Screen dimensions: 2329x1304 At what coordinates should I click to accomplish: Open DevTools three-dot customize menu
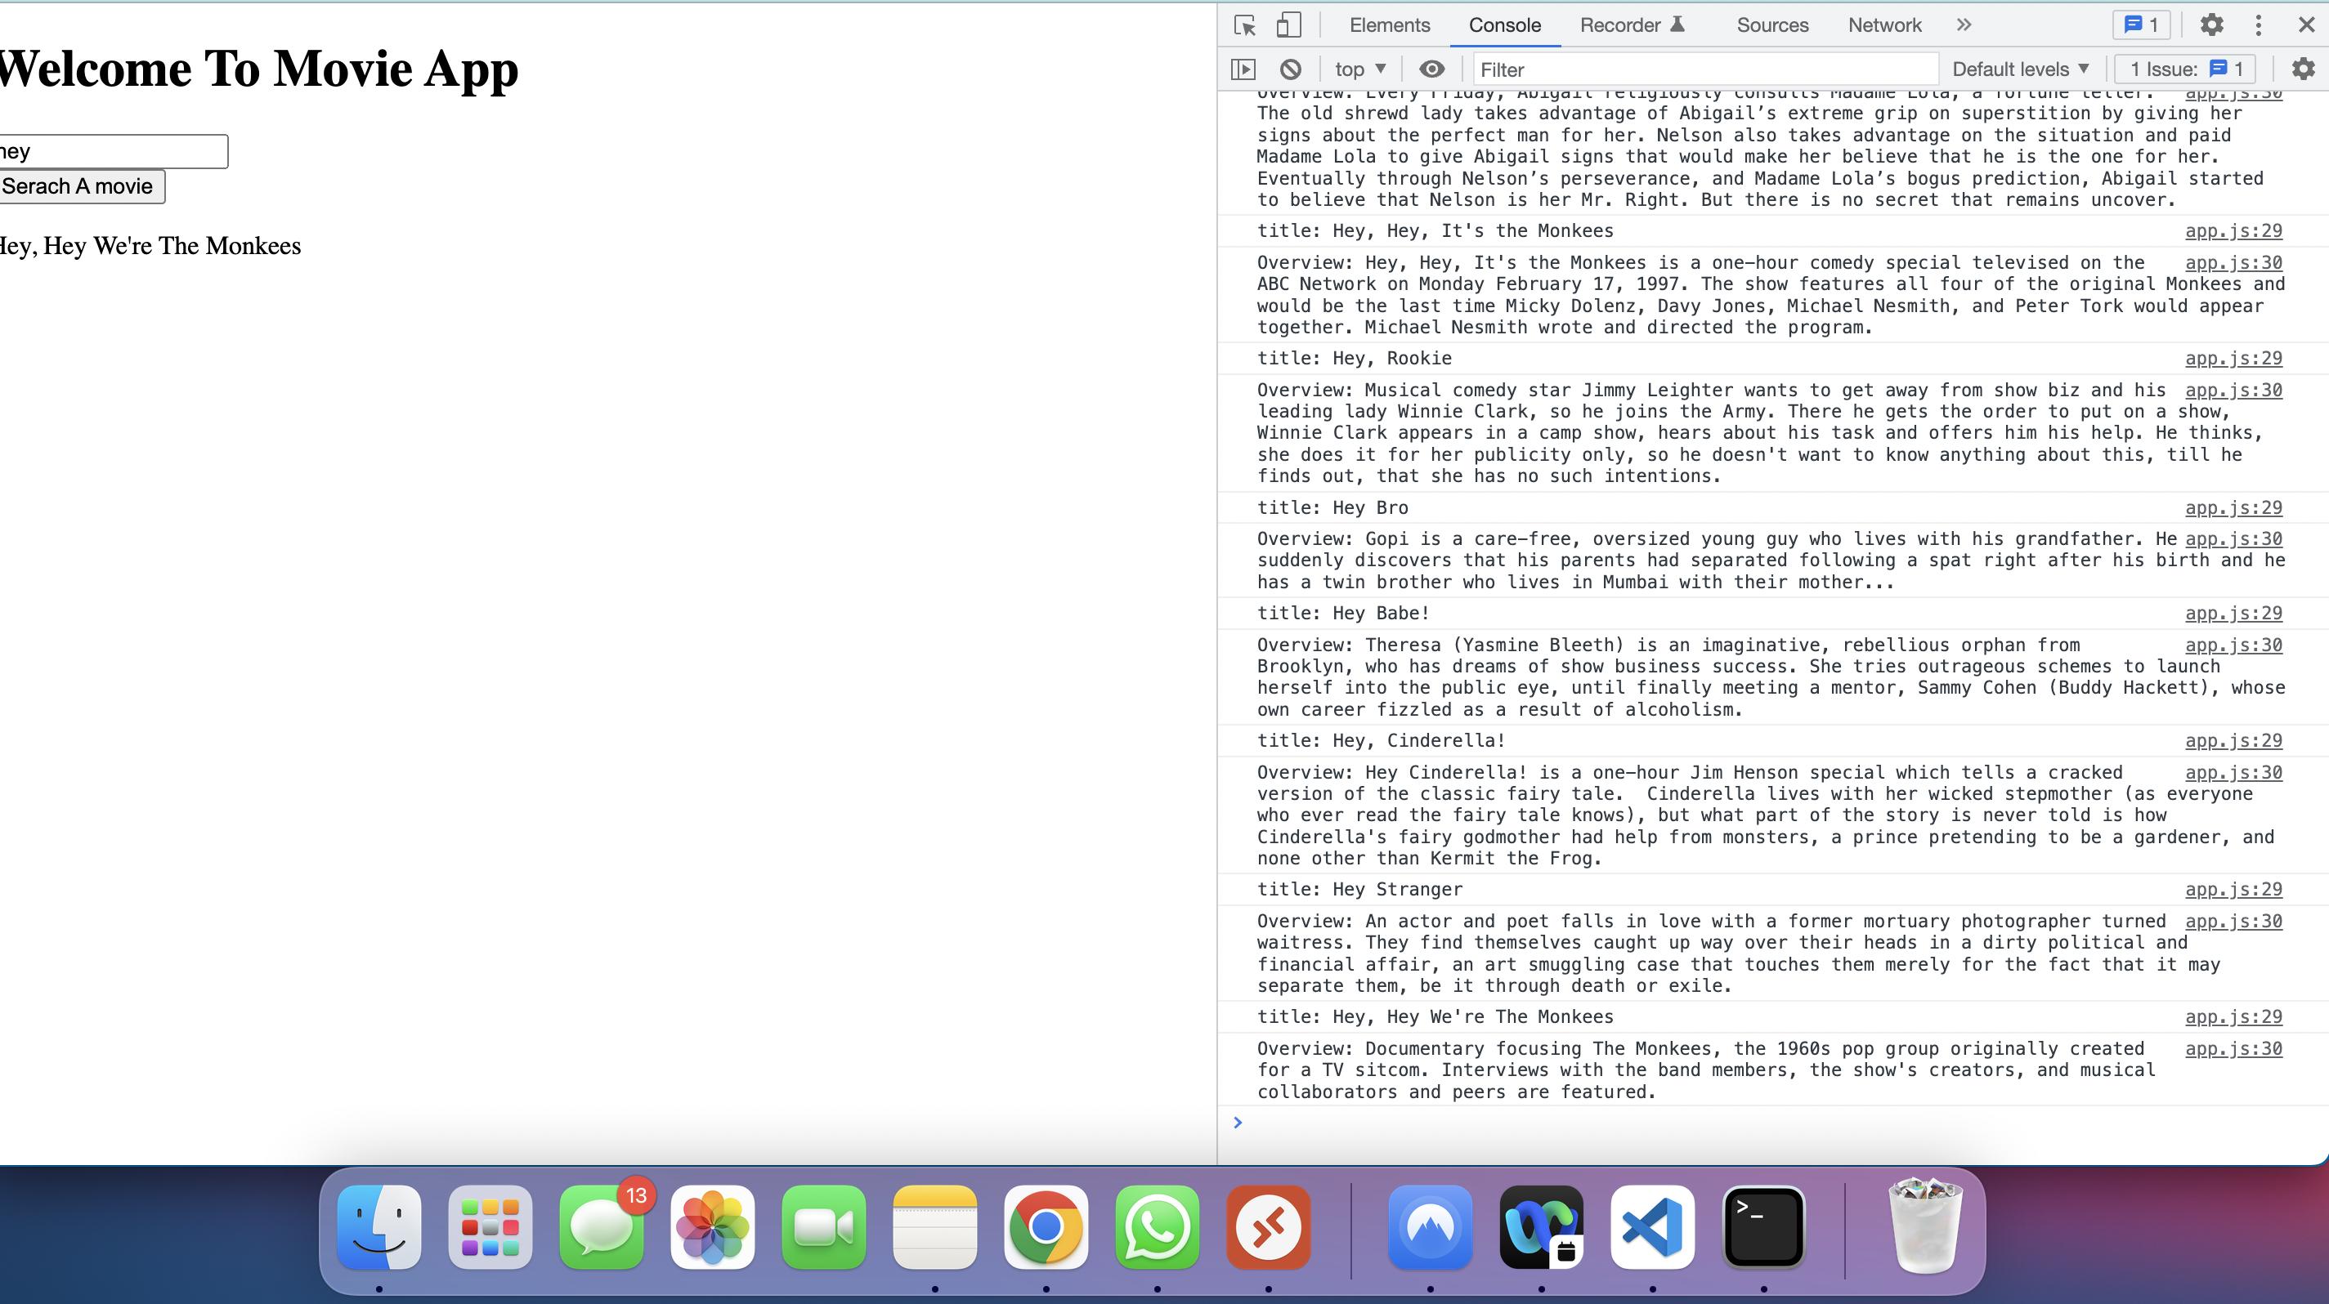click(2259, 25)
